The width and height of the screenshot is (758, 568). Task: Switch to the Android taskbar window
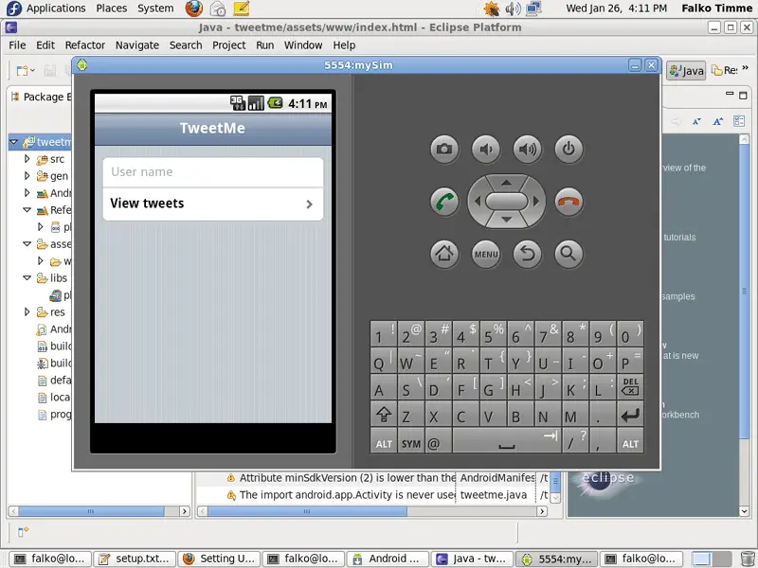pos(388,559)
